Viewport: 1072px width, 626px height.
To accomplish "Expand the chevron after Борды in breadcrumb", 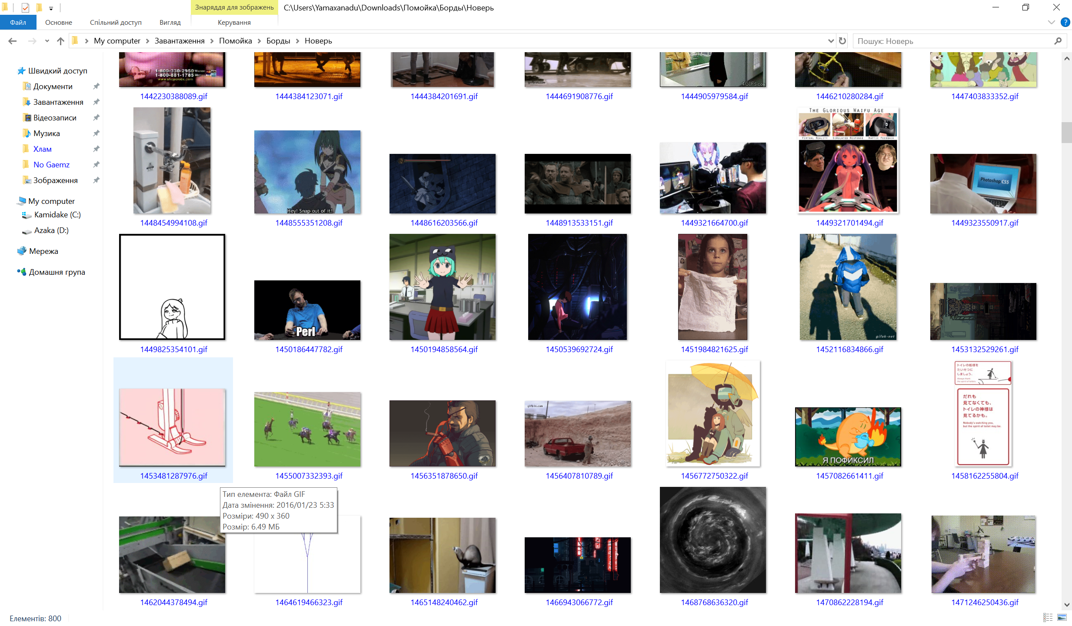I will point(297,41).
